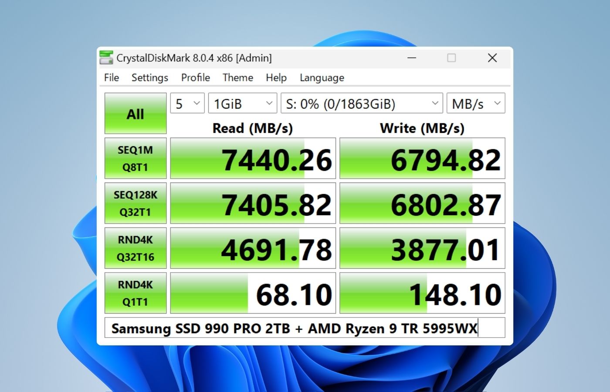Click the Read (MB/s) column header

(x=253, y=128)
